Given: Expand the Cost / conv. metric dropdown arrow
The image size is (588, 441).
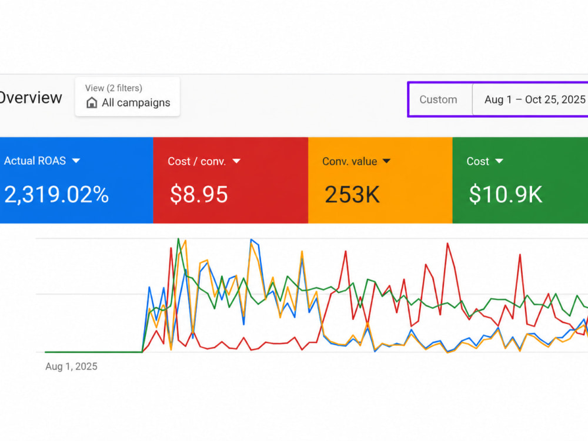Looking at the screenshot, I should point(236,161).
